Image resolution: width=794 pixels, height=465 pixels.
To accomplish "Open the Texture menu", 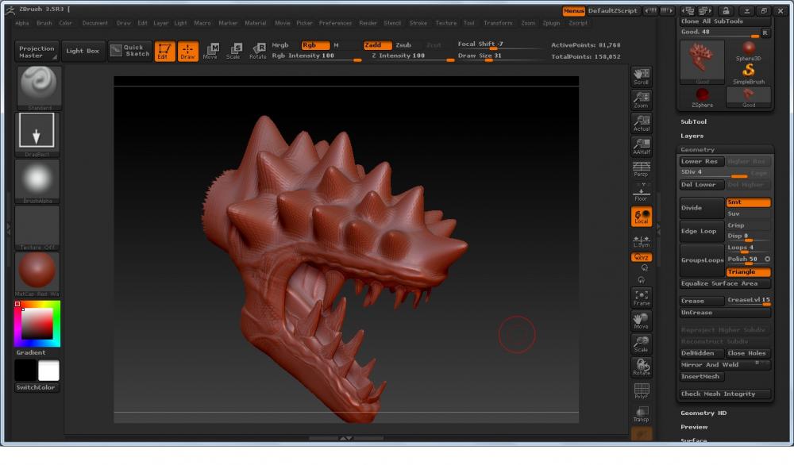I will (x=445, y=23).
